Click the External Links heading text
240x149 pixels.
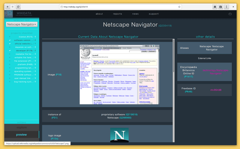point(204,58)
